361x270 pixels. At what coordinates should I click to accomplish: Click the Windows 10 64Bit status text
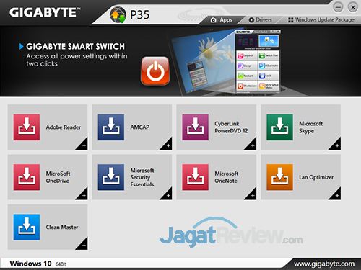pos(38,264)
